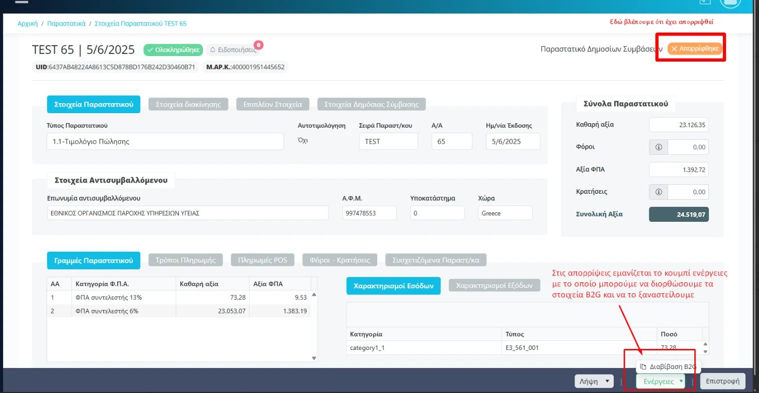The image size is (759, 393).
Task: Click the red notification count badge
Action: pos(259,45)
